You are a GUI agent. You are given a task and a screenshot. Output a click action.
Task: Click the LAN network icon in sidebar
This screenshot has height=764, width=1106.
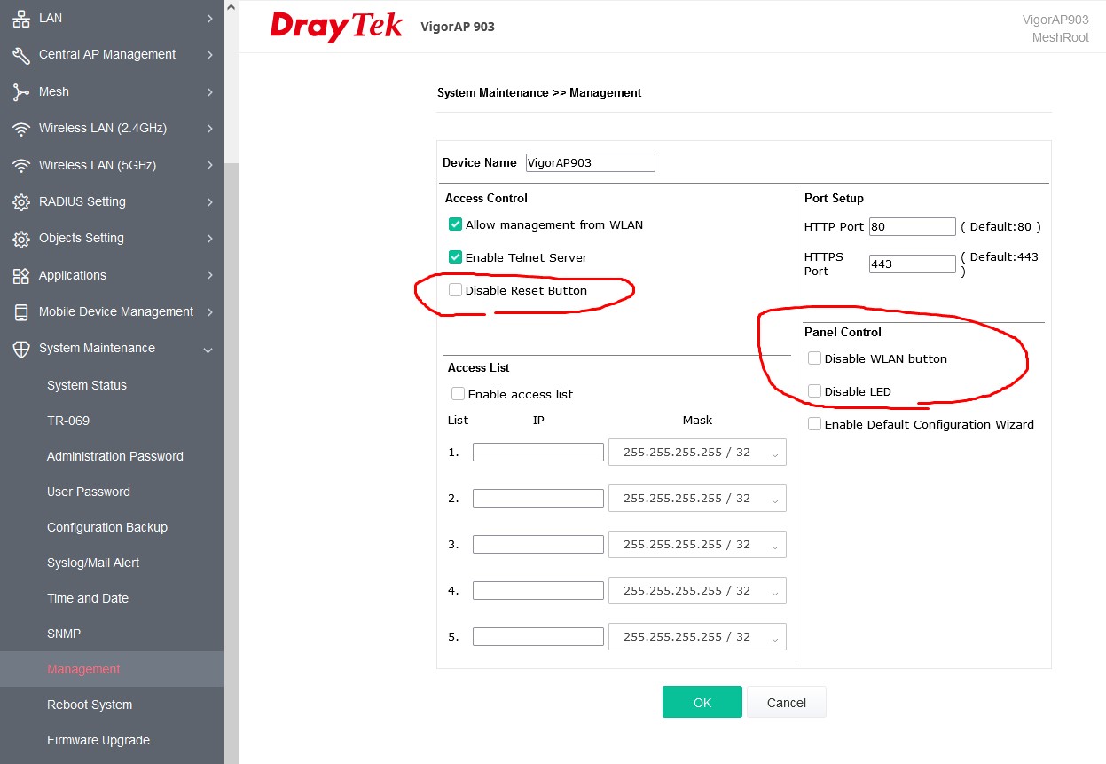coord(21,18)
